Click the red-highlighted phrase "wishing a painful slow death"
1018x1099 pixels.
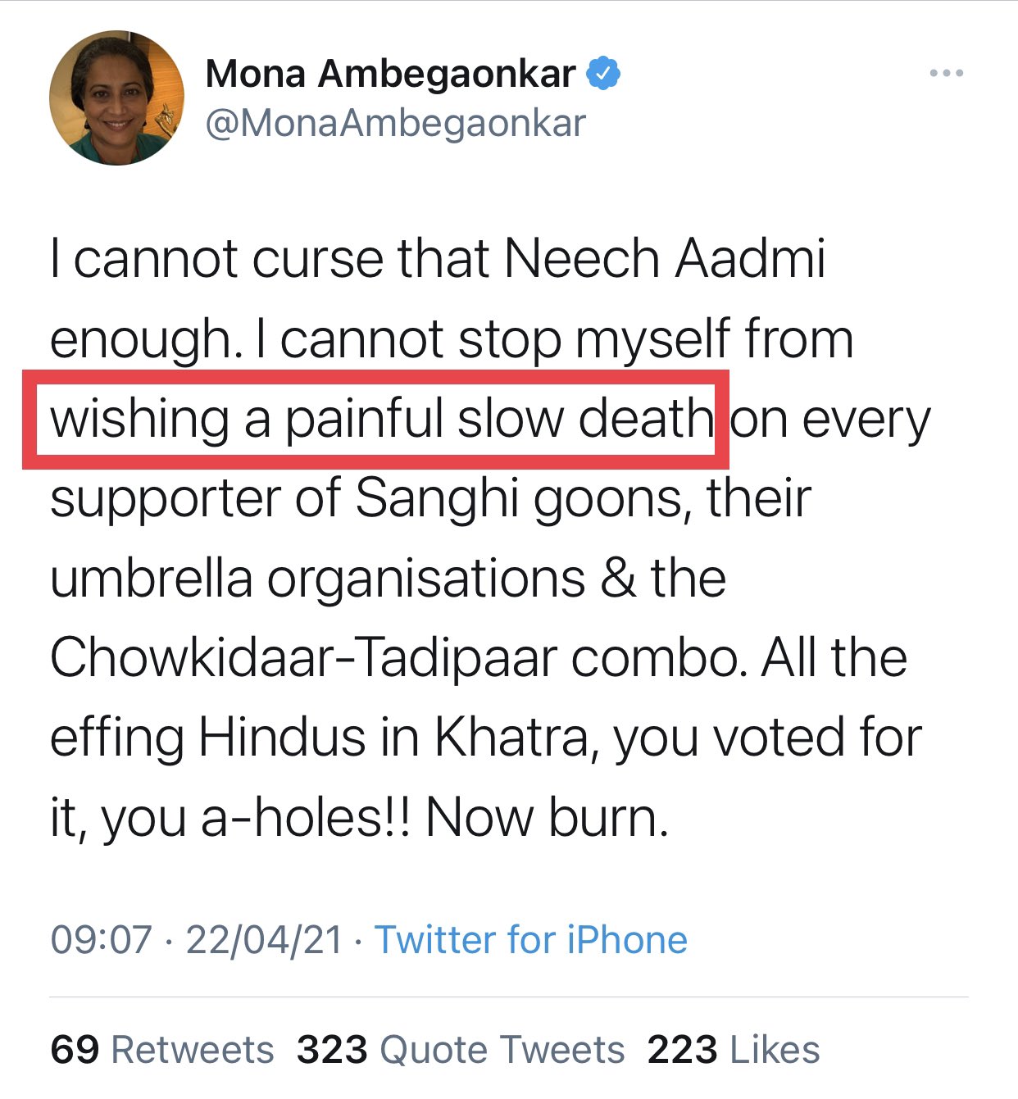pyautogui.click(x=381, y=419)
